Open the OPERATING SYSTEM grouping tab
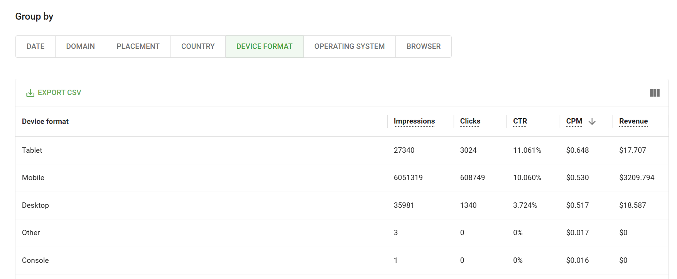677x279 pixels. tap(349, 47)
